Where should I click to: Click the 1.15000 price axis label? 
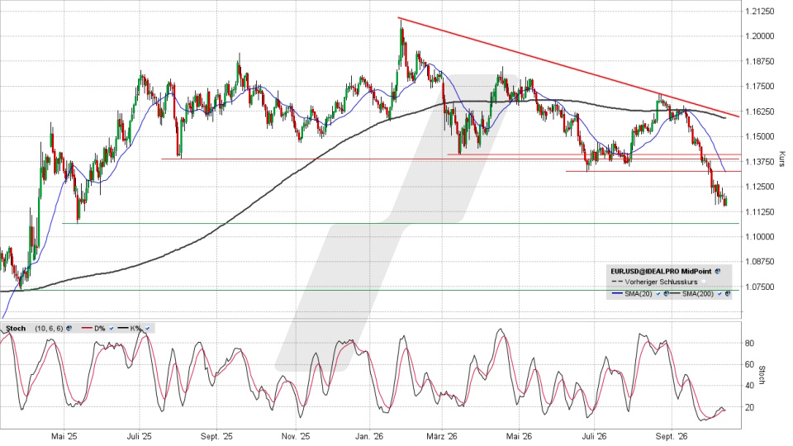[x=760, y=136]
